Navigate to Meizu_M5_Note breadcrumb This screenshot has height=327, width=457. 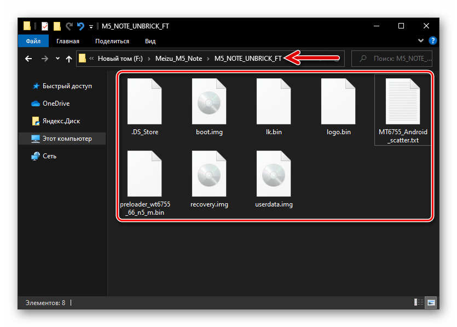click(178, 59)
